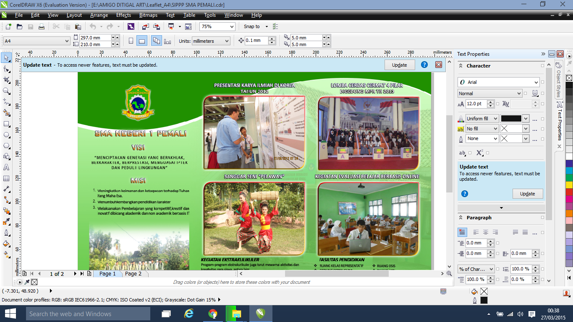
Task: Open the Effects menu
Action: tap(123, 15)
